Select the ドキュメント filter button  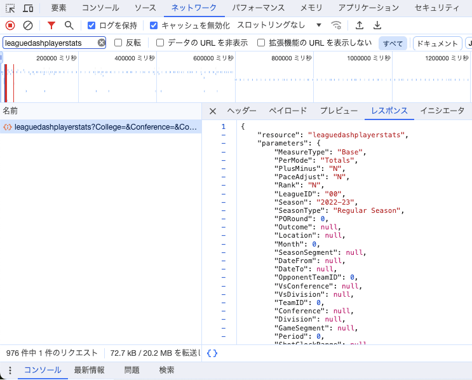pyautogui.click(x=438, y=43)
